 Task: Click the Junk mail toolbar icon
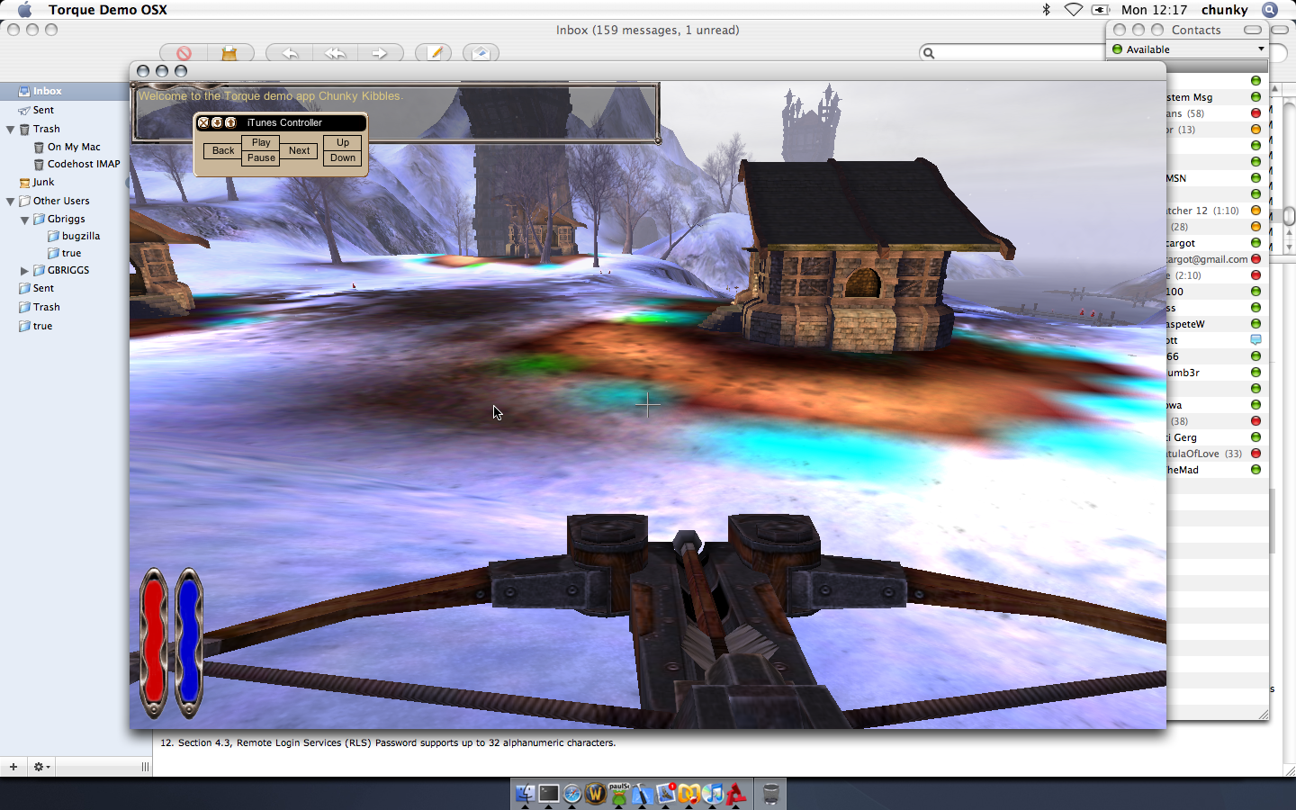pos(229,53)
